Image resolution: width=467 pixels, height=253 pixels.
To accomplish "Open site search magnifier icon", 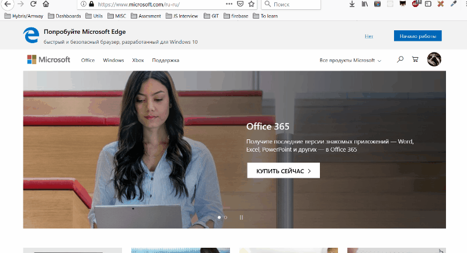I will coord(400,59).
